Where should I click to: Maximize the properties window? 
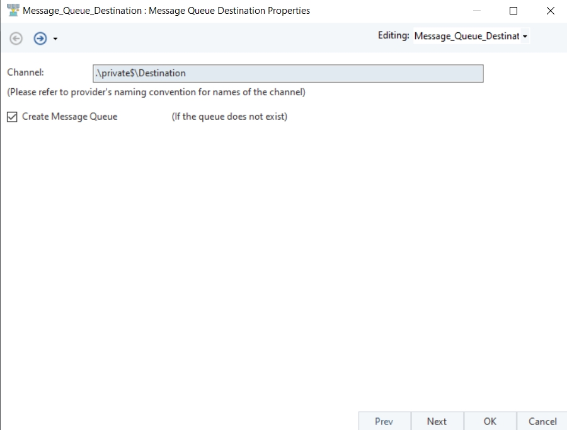tap(513, 11)
